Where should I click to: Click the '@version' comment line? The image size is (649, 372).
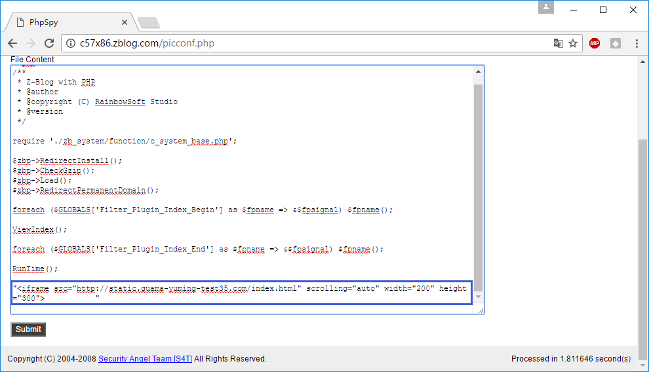(x=41, y=111)
